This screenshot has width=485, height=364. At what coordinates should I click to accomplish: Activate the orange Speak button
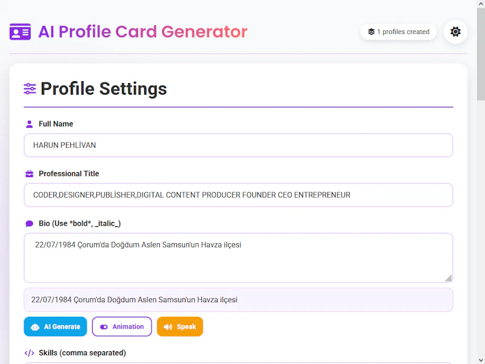point(180,326)
